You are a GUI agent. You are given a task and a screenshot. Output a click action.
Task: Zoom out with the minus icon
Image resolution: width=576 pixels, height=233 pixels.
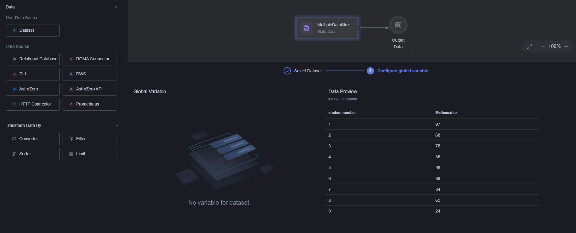coord(543,46)
